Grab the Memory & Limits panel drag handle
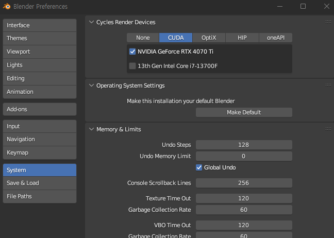Image resolution: width=334 pixels, height=238 pixels. (328, 129)
